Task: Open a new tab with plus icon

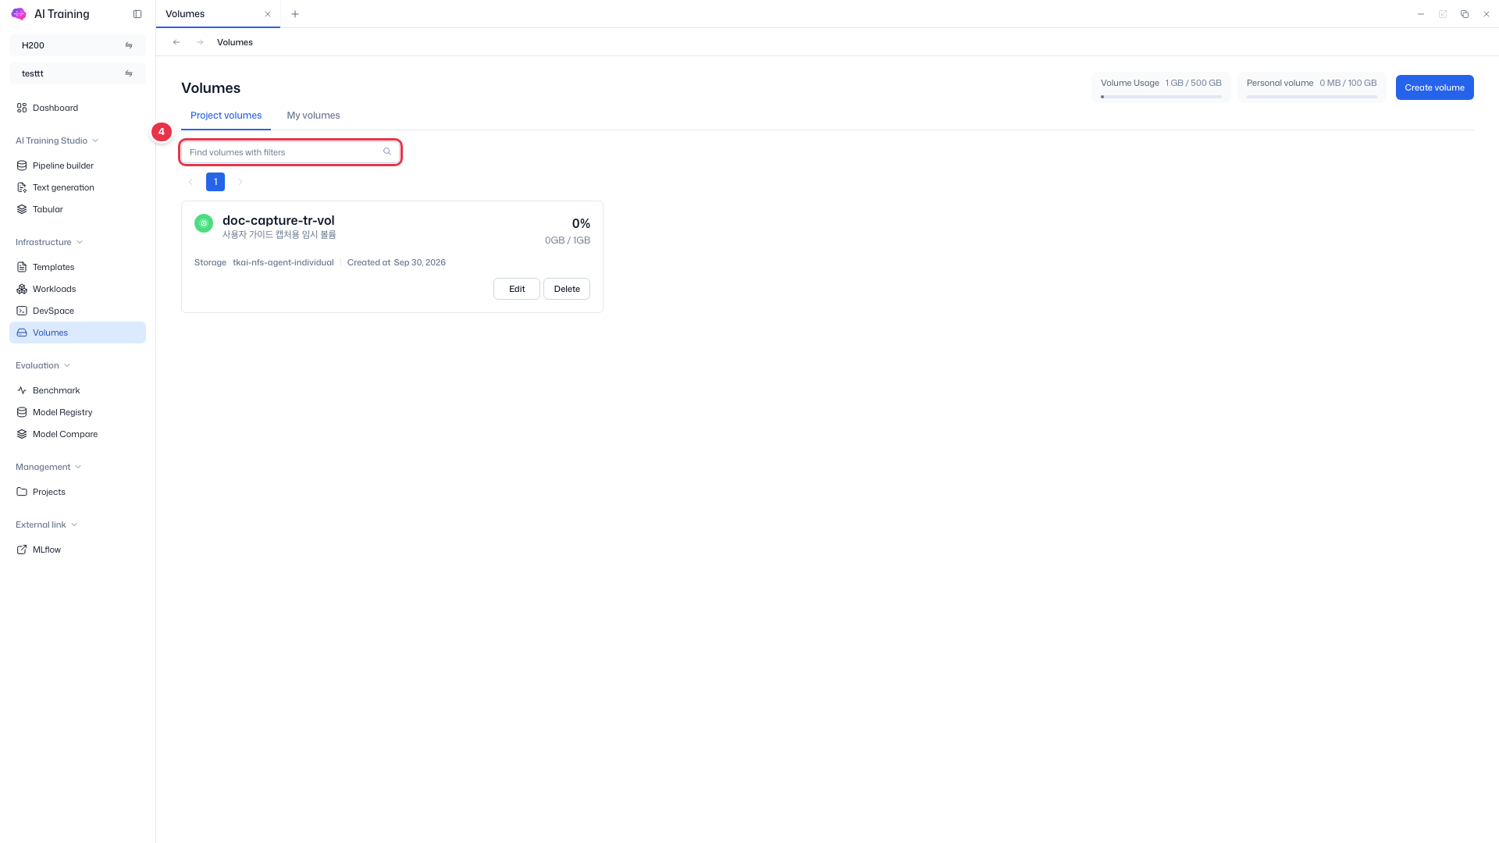Action: (x=295, y=14)
